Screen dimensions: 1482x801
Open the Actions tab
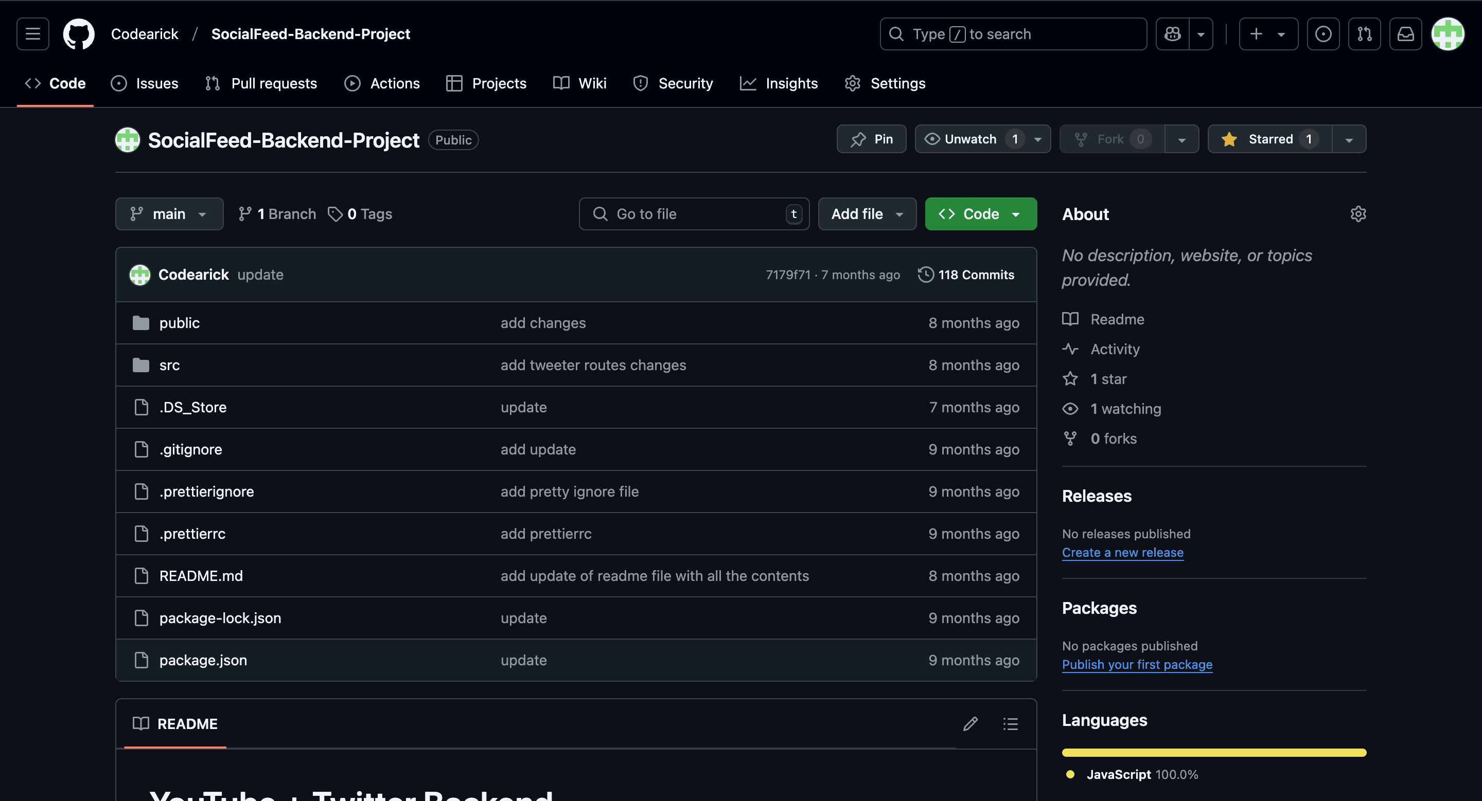click(382, 83)
